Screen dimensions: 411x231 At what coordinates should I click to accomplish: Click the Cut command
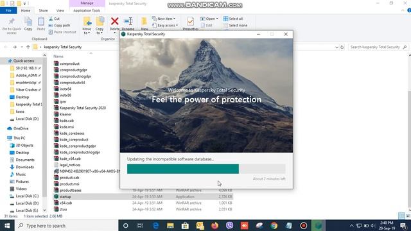click(x=54, y=19)
